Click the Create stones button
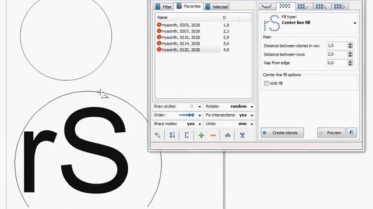373x209 pixels. click(282, 133)
